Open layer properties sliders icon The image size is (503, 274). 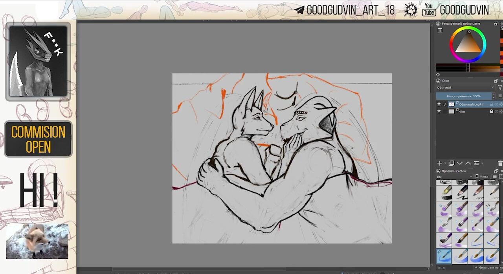tap(477, 163)
